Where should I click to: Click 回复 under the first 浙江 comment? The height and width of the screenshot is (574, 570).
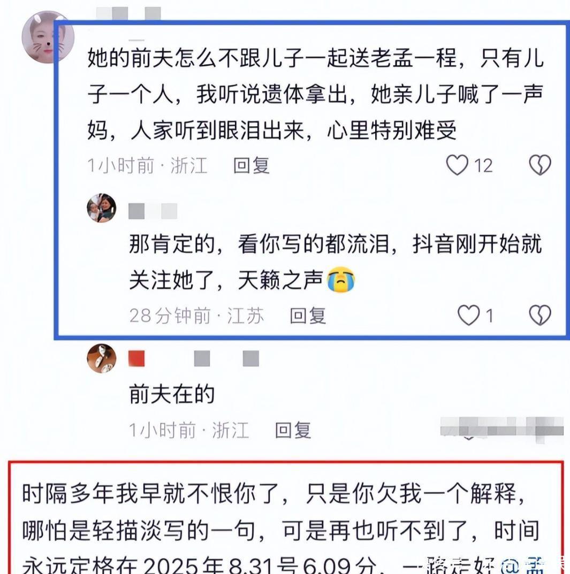252,165
